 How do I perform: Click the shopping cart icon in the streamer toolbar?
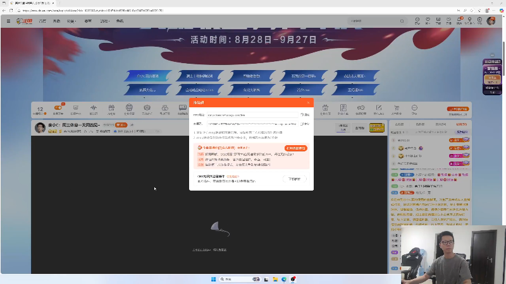(x=397, y=109)
